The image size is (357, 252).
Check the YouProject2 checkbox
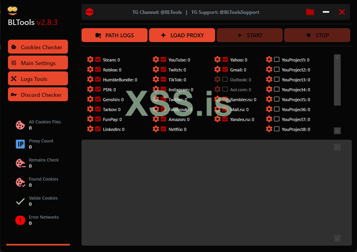(277, 69)
